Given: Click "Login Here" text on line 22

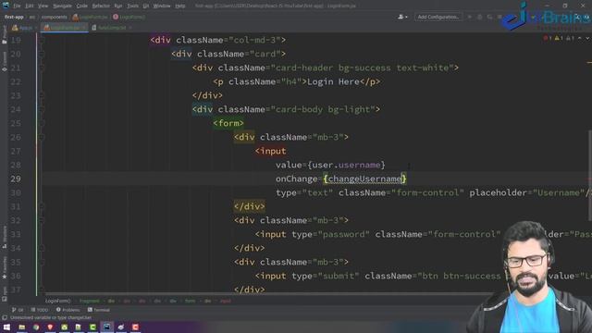Looking at the screenshot, I should tap(333, 82).
